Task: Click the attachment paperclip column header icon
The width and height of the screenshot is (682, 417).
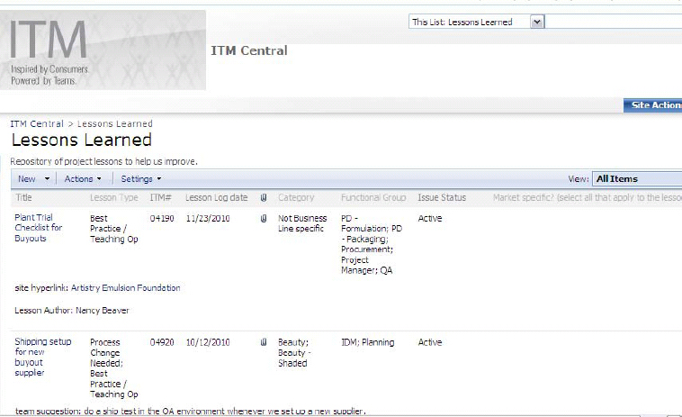Action: [264, 197]
